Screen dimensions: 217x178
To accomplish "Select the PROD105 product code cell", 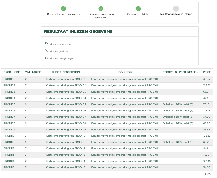I will point(9,104).
